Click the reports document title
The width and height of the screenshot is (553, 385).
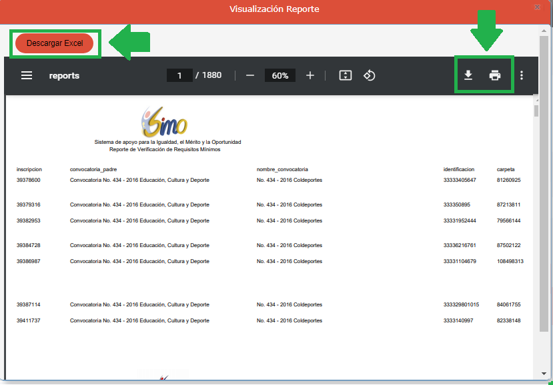point(64,76)
